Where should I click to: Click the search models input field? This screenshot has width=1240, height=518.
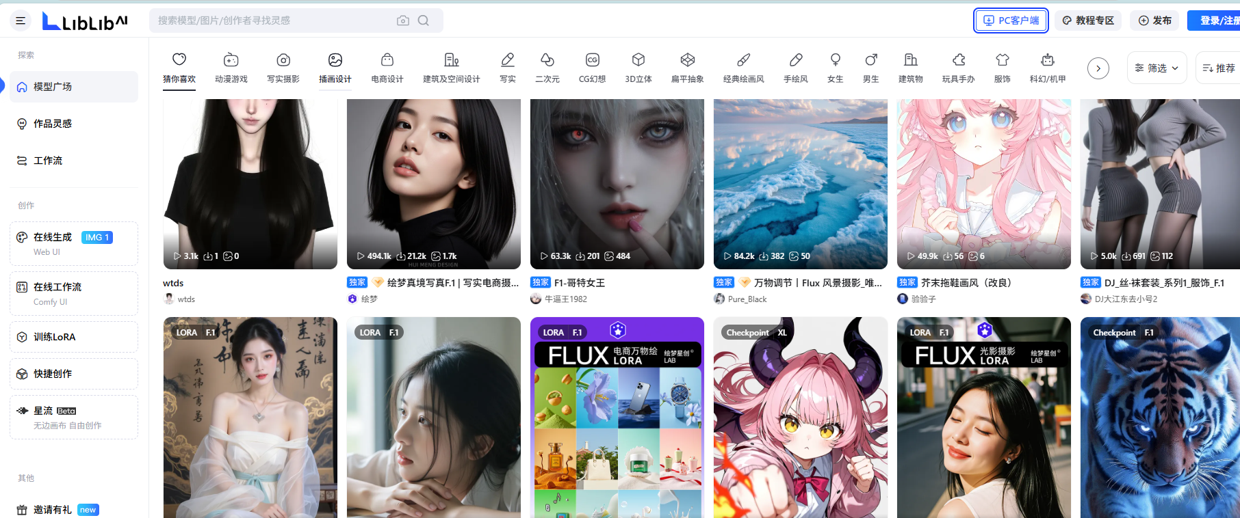coord(274,21)
